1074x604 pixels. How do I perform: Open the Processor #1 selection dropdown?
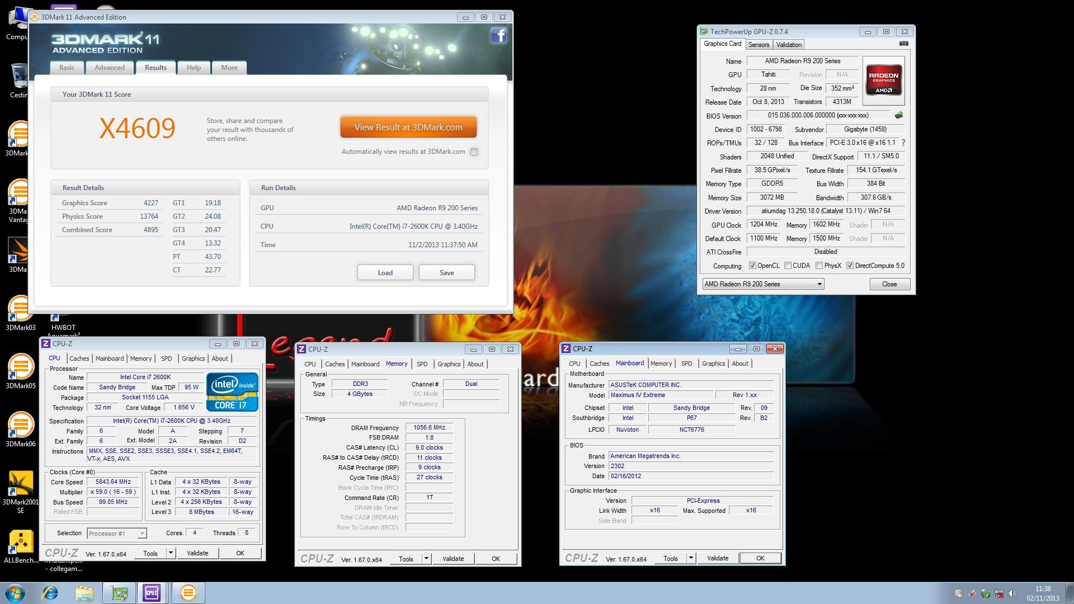[116, 534]
